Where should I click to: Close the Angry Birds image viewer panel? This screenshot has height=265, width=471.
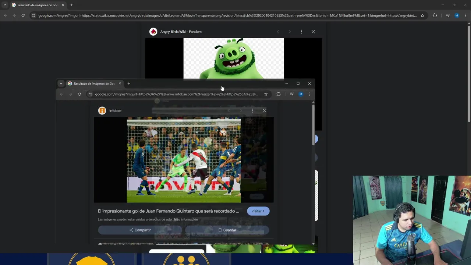click(x=313, y=32)
